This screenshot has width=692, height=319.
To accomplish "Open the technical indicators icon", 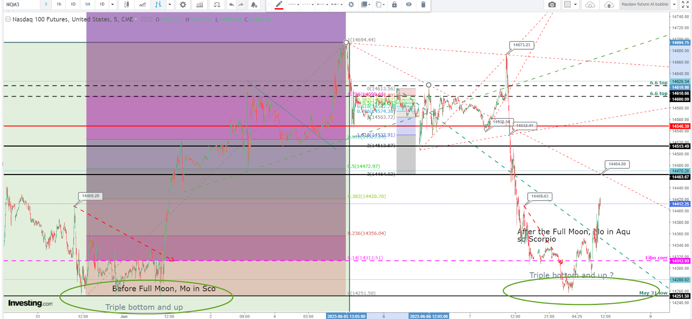I will [199, 4].
